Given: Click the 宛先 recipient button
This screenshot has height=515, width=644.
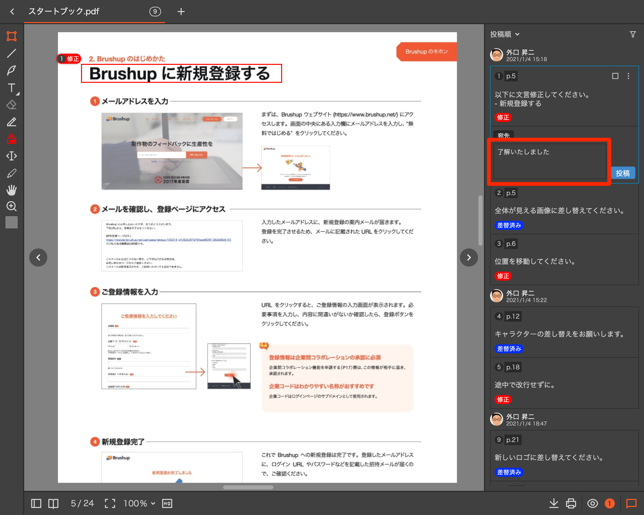Looking at the screenshot, I should (x=504, y=135).
